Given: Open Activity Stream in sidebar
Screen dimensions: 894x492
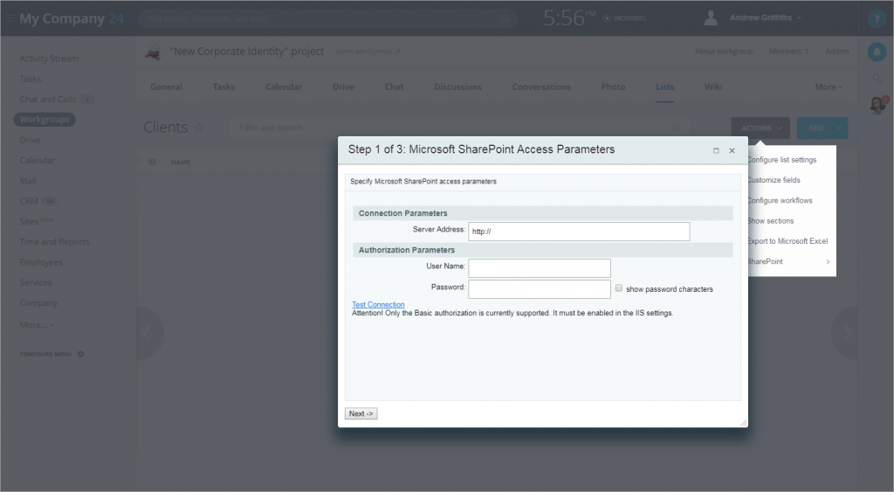Looking at the screenshot, I should tap(49, 59).
